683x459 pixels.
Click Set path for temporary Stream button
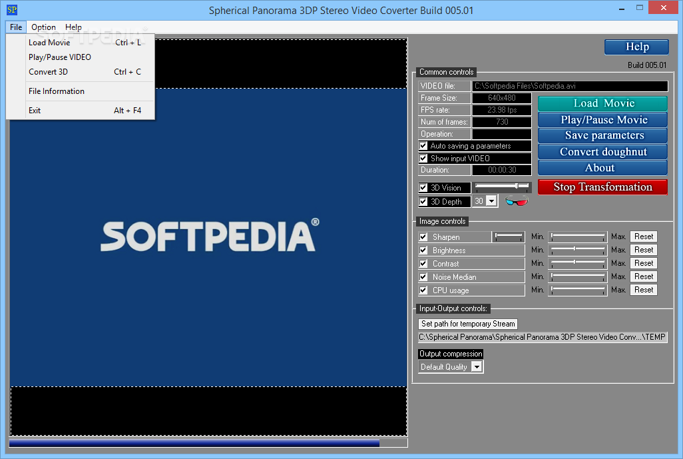(x=468, y=324)
